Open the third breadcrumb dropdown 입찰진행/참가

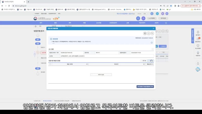coord(74,26)
